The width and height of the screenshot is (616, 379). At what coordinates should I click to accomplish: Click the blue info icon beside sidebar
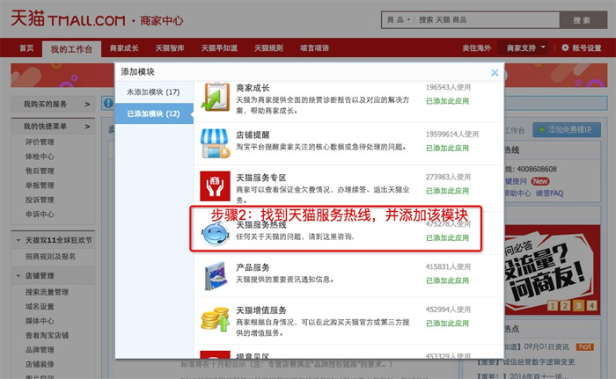click(108, 103)
